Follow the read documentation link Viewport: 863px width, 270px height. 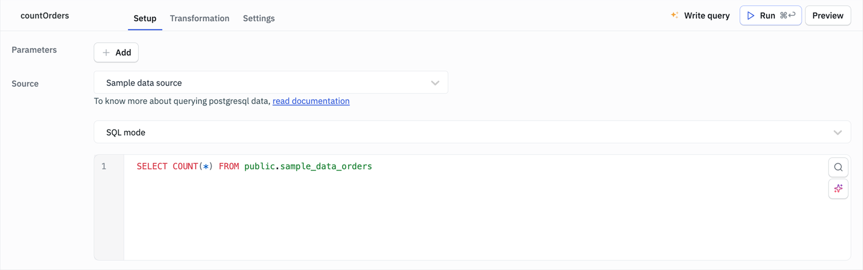(311, 101)
